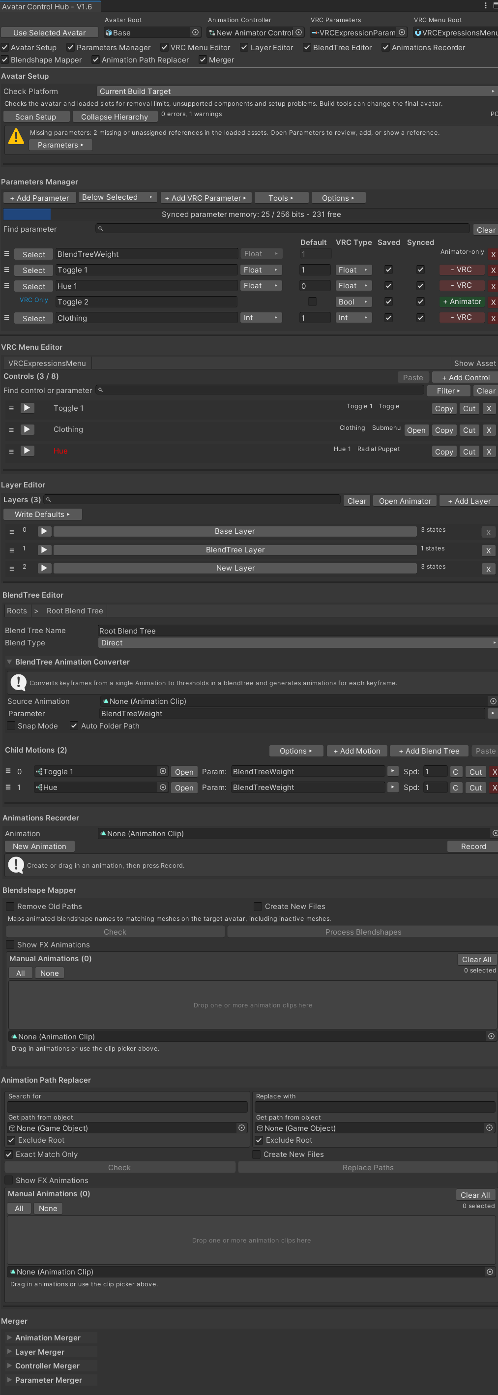Viewport: 498px width, 1395px height.
Task: Open the Tools menu in Parameters Manager
Action: coord(282,198)
